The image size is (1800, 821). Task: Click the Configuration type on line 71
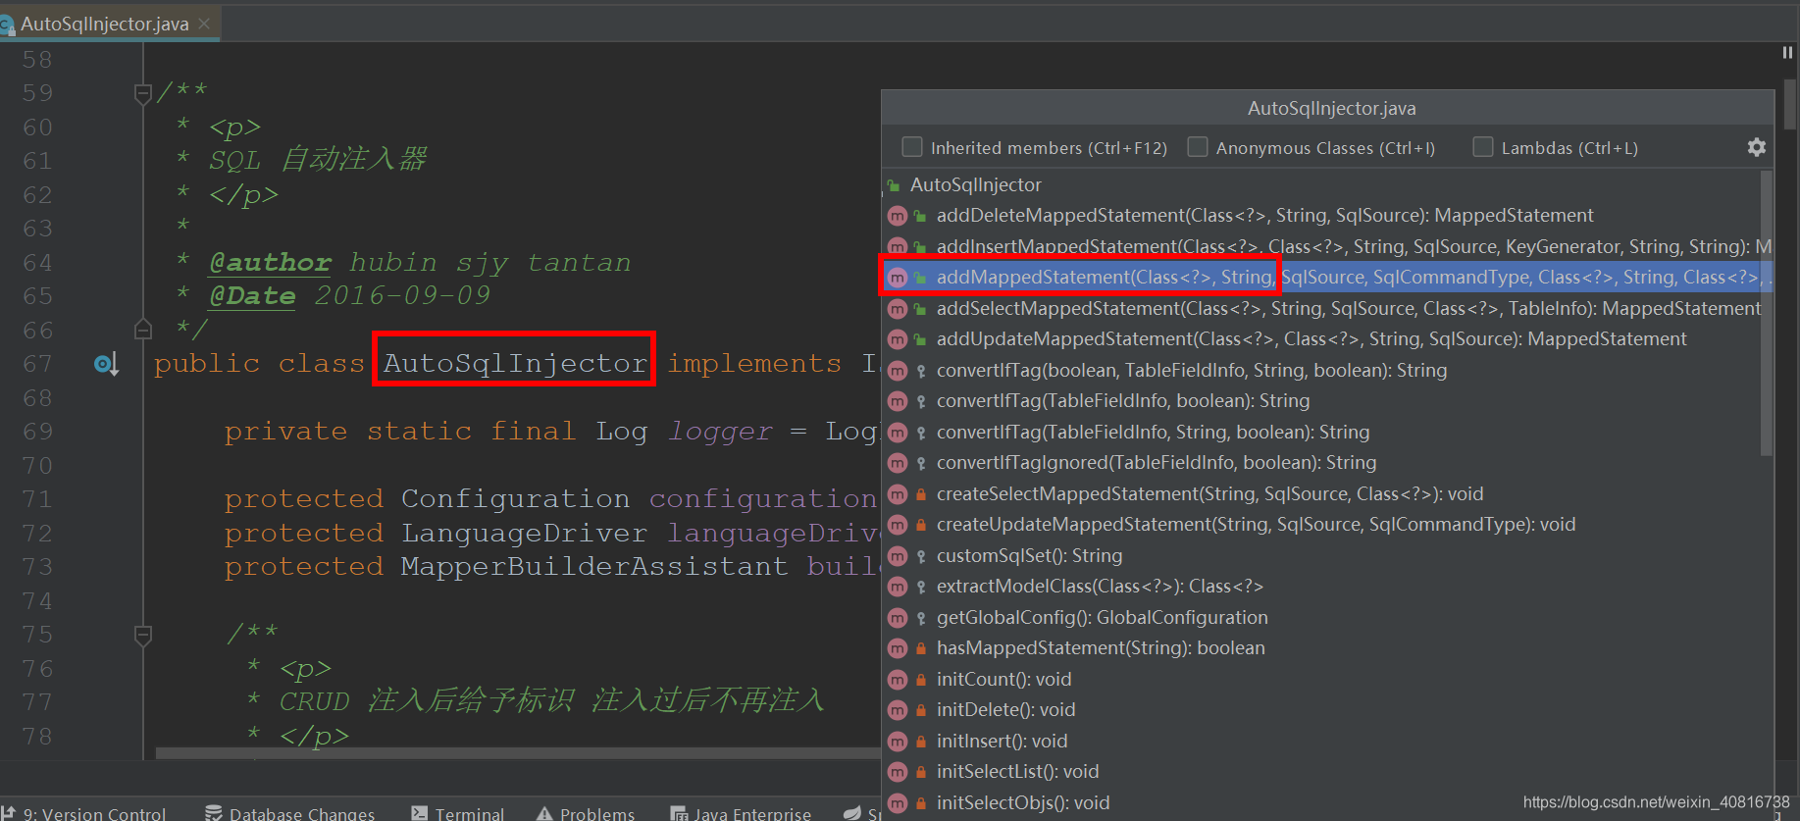click(x=515, y=498)
